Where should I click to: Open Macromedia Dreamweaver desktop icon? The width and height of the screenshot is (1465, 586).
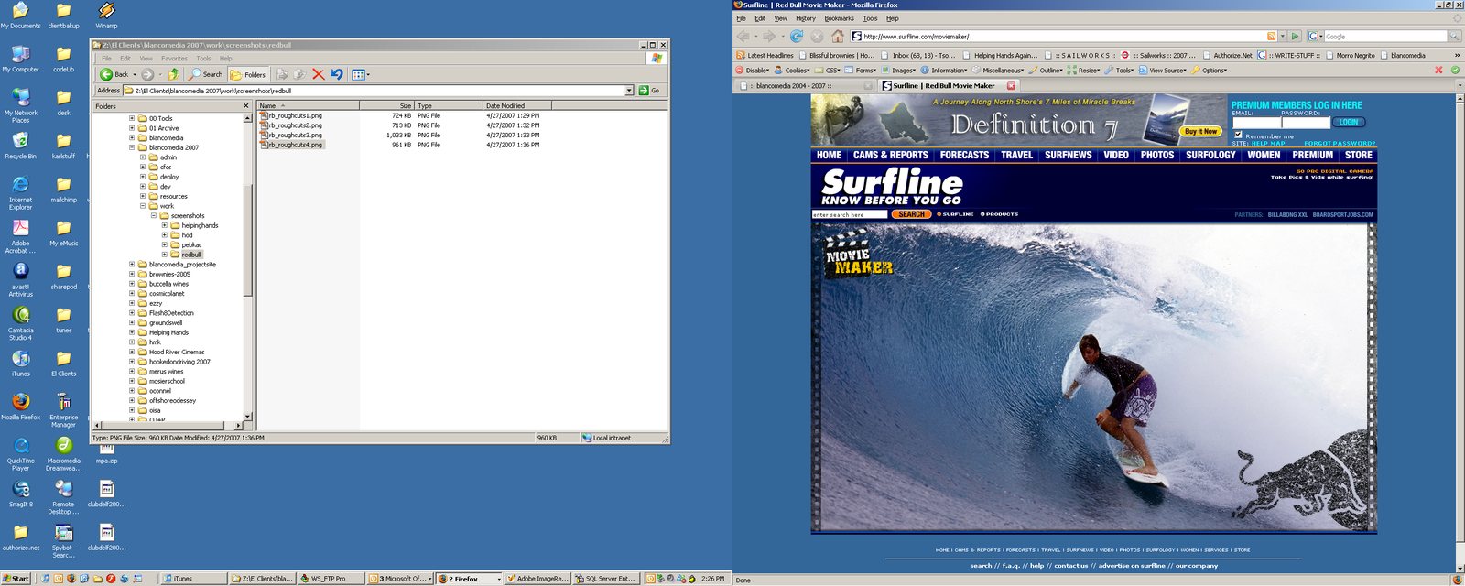coord(63,454)
